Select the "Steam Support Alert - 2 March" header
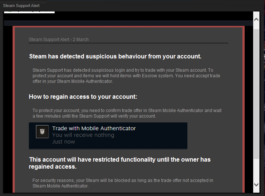Image resolution: width=265 pixels, height=196 pixels. coord(59,40)
